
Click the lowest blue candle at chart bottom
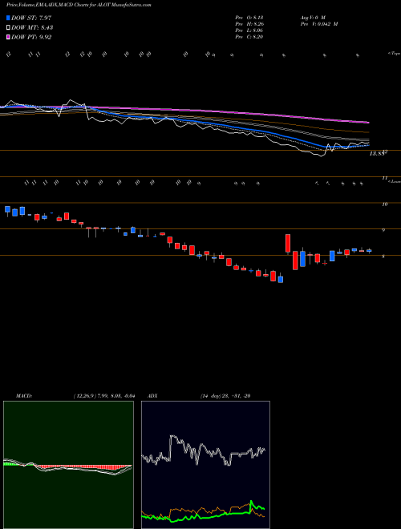(x=281, y=280)
